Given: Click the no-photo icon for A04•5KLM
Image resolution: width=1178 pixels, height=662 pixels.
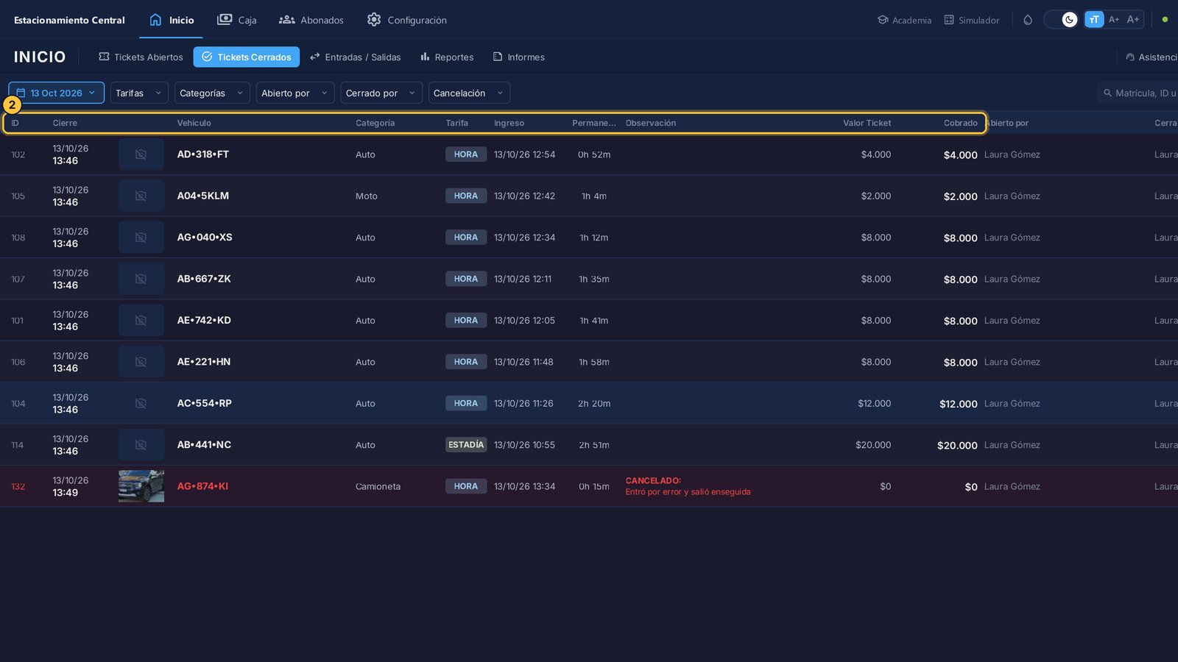Looking at the screenshot, I should pos(141,196).
